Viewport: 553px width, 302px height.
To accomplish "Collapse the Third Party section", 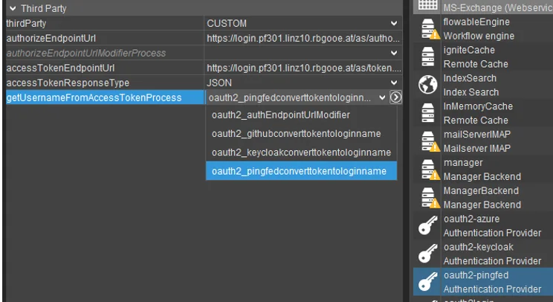I will pyautogui.click(x=13, y=8).
